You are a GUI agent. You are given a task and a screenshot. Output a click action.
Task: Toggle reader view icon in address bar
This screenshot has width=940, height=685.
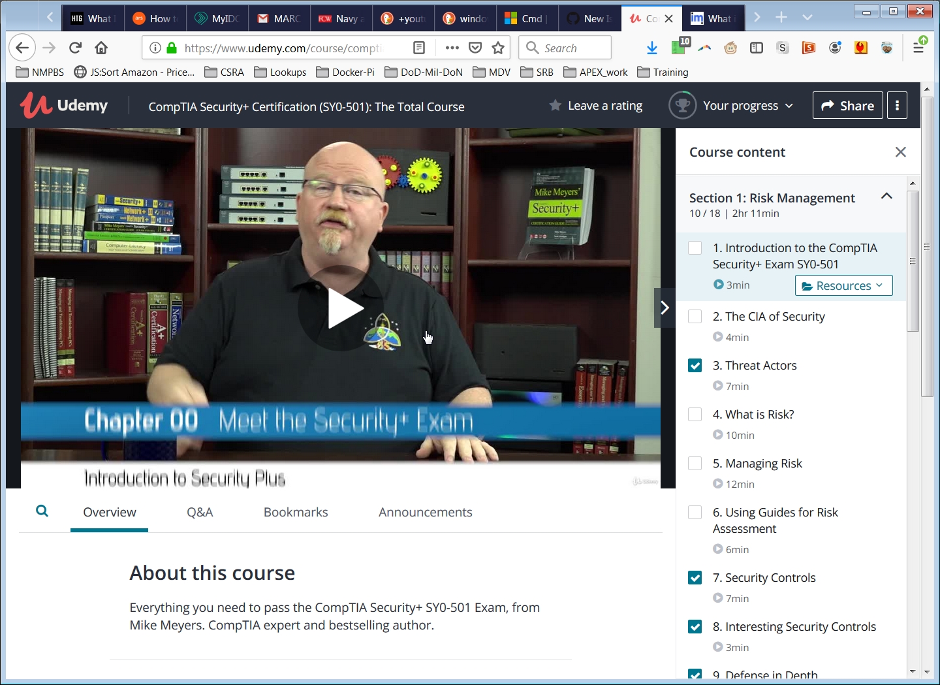[x=419, y=48]
